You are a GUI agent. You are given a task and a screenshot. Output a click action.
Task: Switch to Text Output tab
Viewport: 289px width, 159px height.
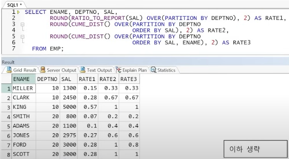[x=96, y=70]
